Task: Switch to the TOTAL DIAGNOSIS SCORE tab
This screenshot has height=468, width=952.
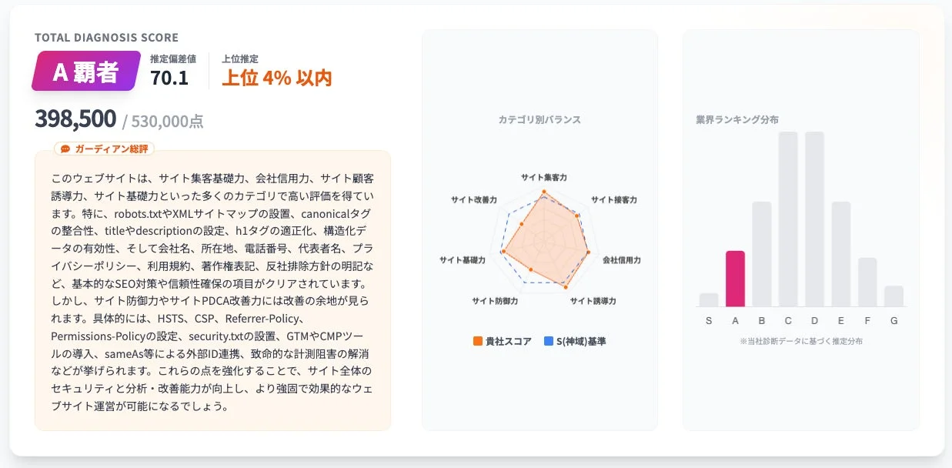Action: click(x=105, y=37)
